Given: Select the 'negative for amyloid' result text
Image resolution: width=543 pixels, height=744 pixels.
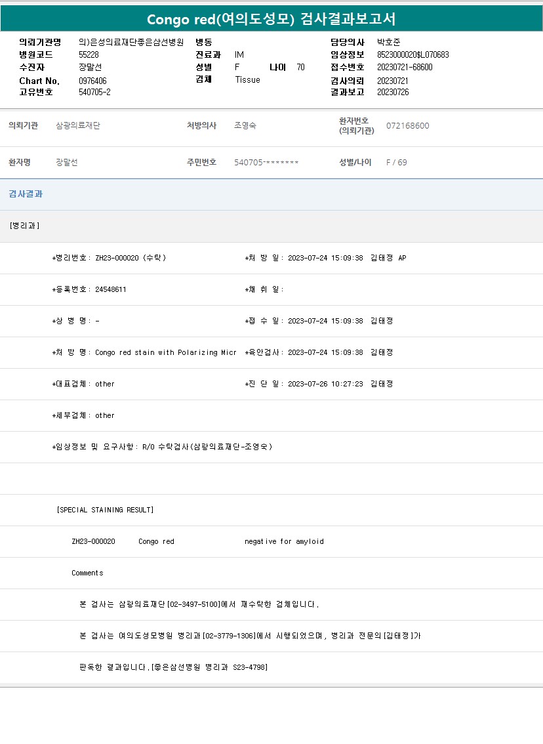Looking at the screenshot, I should coord(284,541).
